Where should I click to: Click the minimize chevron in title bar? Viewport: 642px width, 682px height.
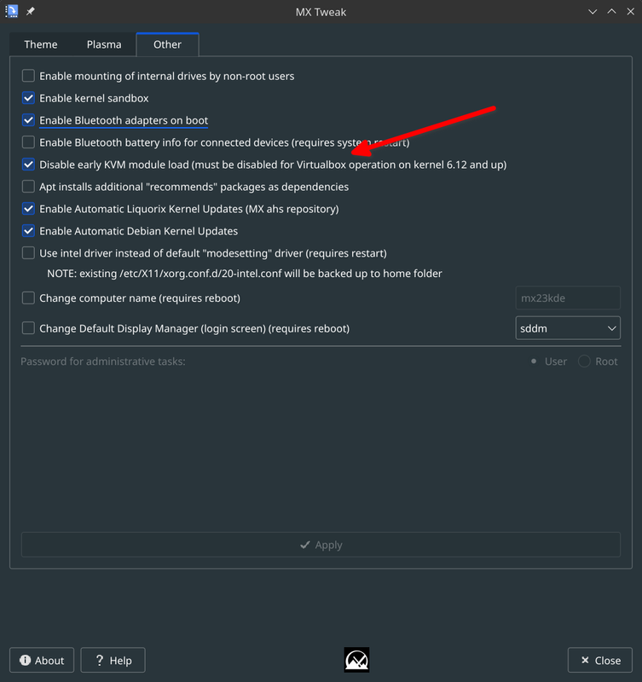pyautogui.click(x=593, y=12)
